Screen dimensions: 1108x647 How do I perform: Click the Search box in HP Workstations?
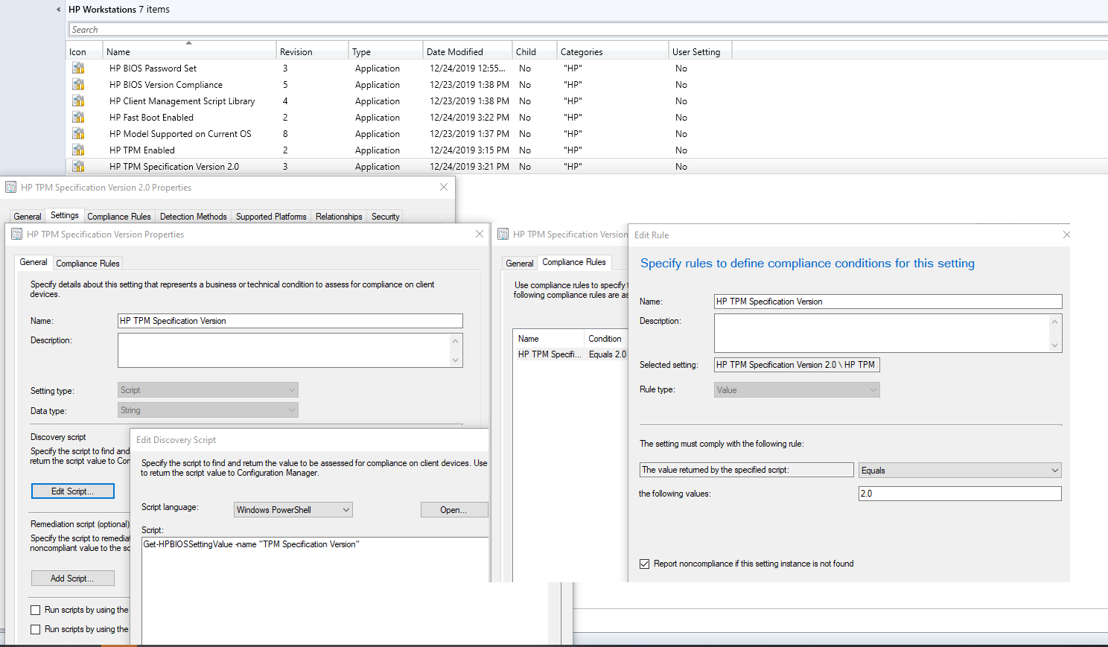(588, 30)
